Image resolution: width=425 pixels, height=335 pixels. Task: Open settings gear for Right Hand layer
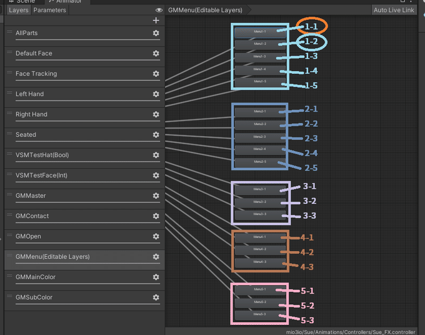click(156, 114)
